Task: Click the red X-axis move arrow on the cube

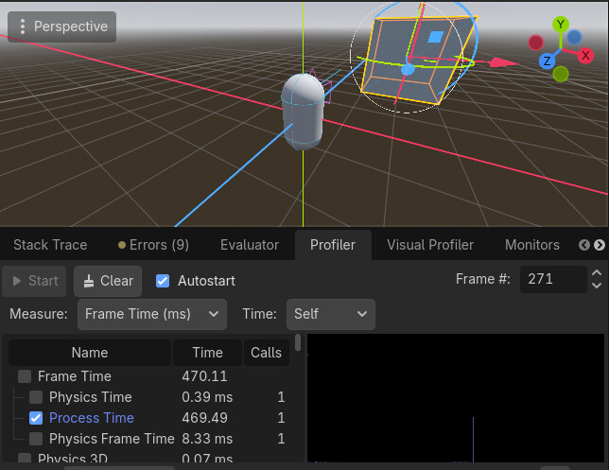Action: [503, 62]
